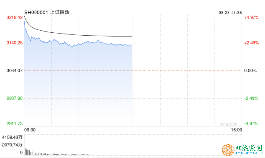Viewport: 265px width, 158px height.
Task: Click the orange dashed baseline line
Action: click(133, 71)
